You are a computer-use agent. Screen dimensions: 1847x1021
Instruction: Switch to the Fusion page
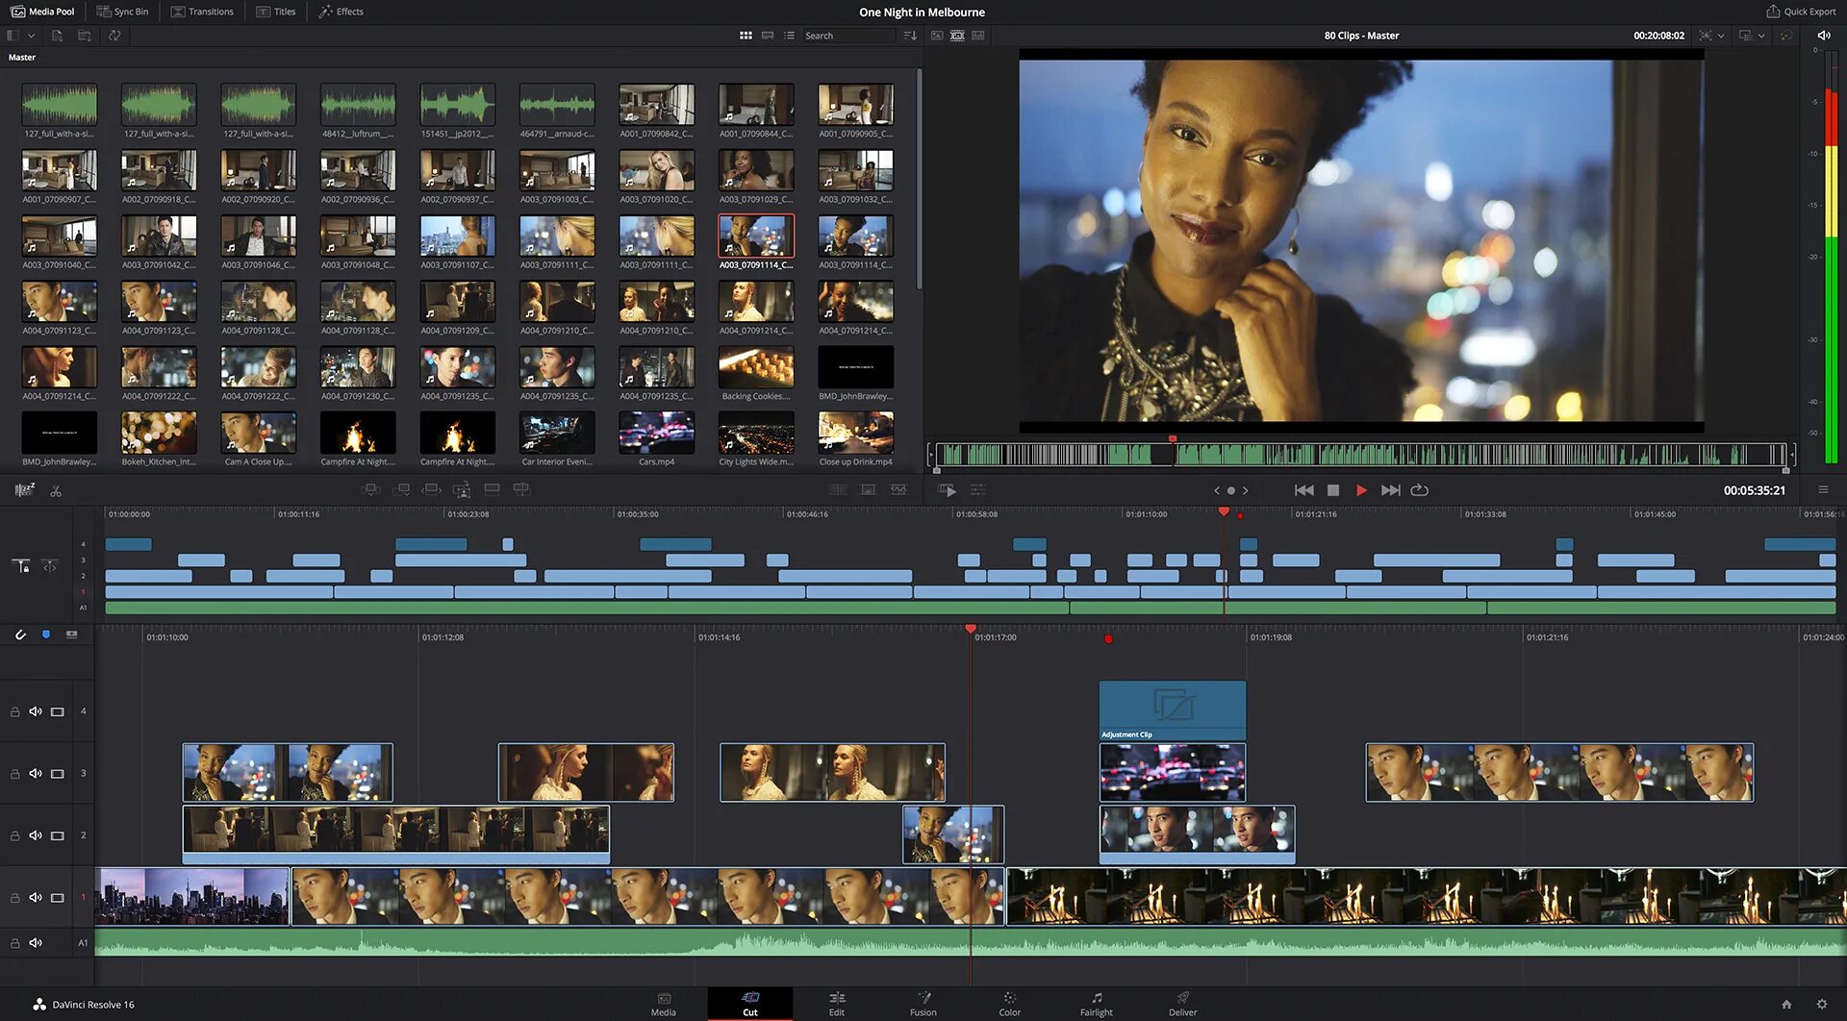(x=923, y=1004)
